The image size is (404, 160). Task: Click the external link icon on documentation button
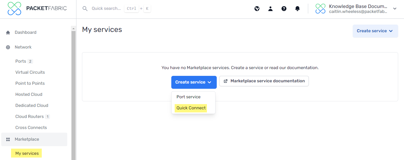[x=226, y=81]
